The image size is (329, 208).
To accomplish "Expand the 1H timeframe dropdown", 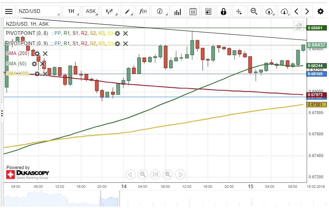I will pos(71,11).
